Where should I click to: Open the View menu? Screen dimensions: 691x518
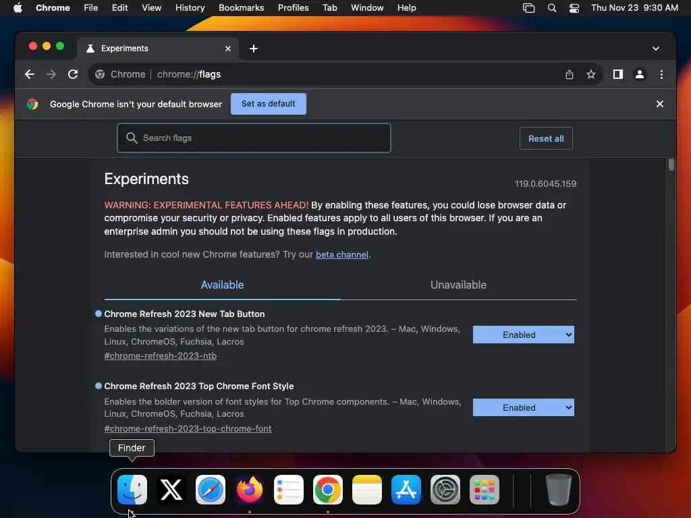point(152,8)
